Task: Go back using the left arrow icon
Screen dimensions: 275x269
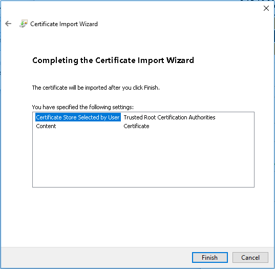Action: click(8, 24)
